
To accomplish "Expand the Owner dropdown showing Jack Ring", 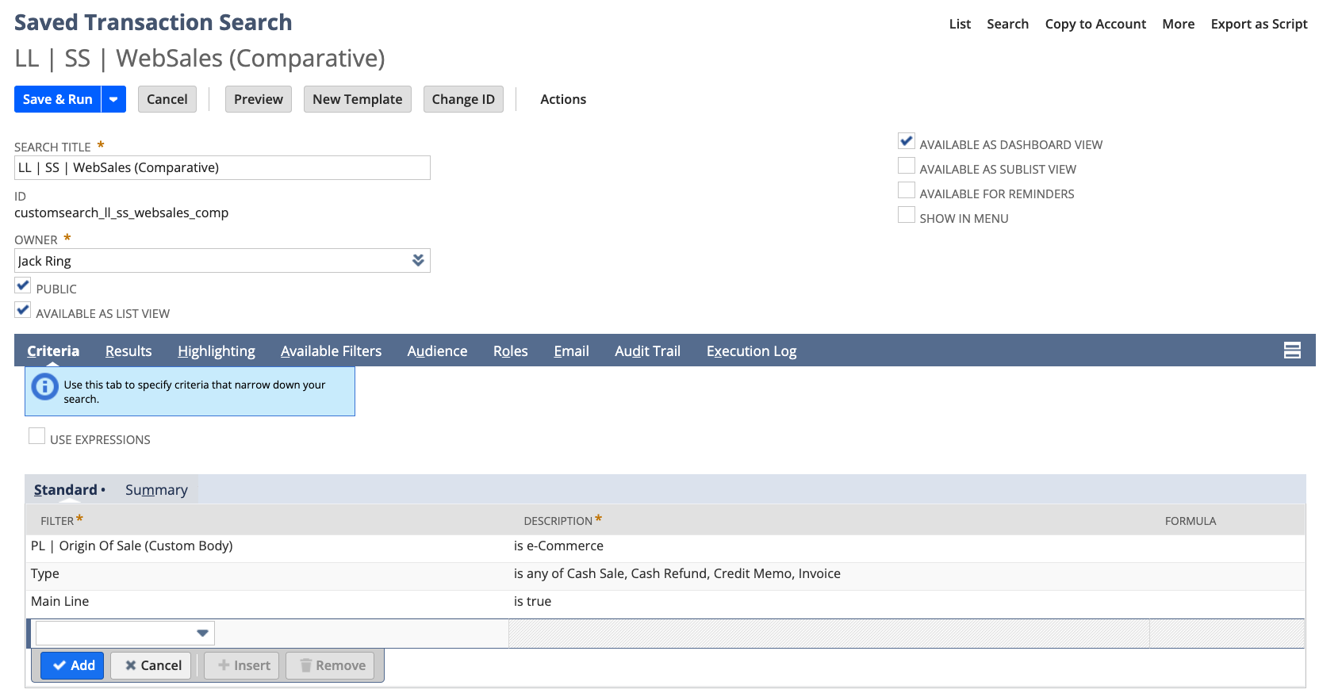I will (x=418, y=261).
